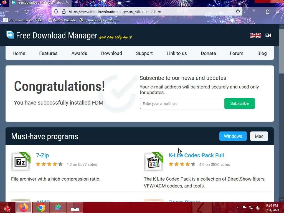Switch to Firefox in the taskbar
Screen dimensions: 284x213
[24, 207]
